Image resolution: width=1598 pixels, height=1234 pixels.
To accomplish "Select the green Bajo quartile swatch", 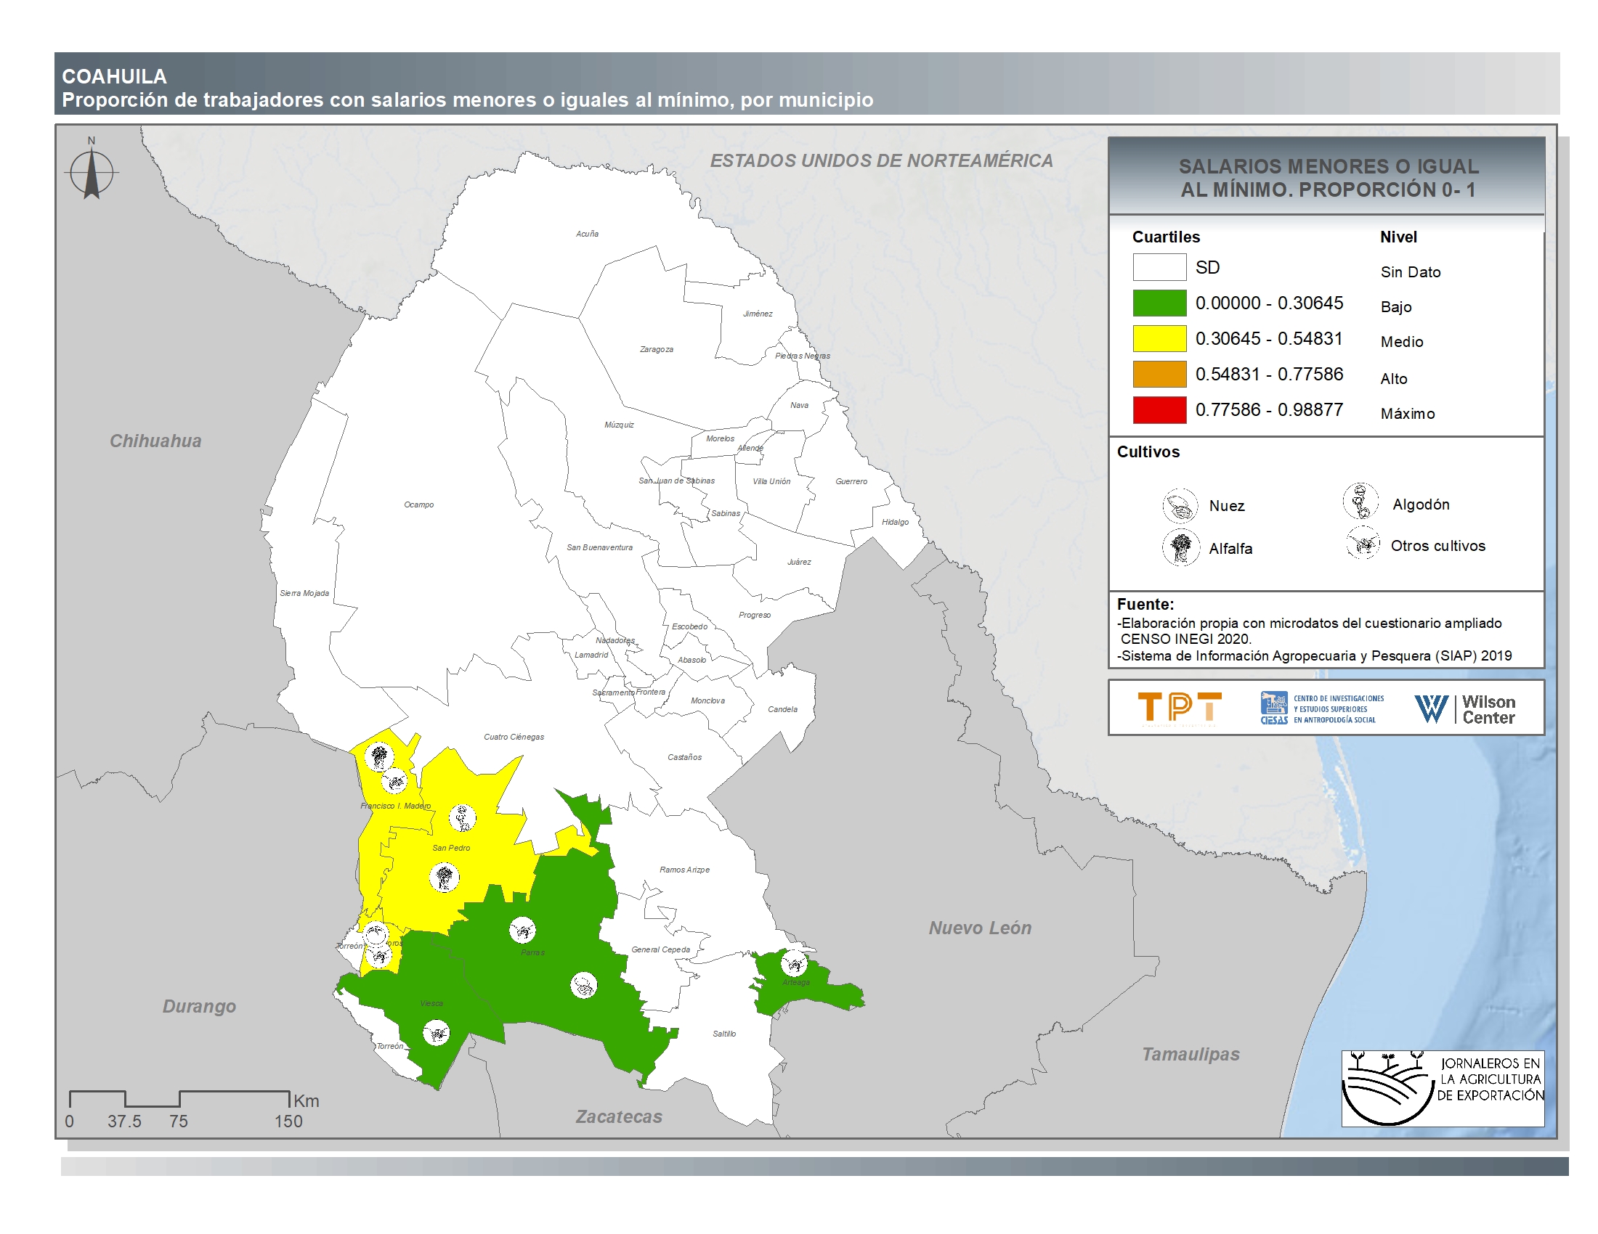I will [x=1159, y=303].
